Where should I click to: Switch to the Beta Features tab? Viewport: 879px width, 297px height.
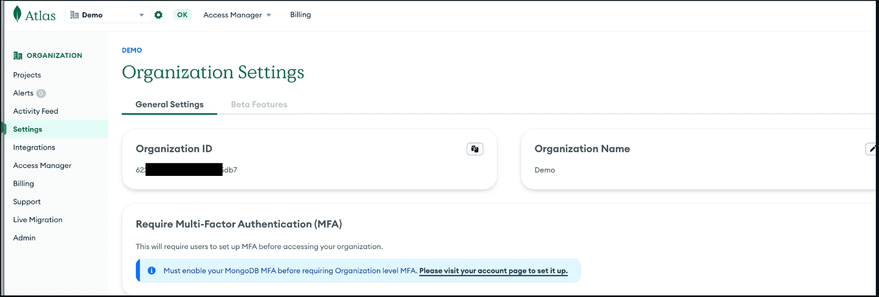coord(259,104)
